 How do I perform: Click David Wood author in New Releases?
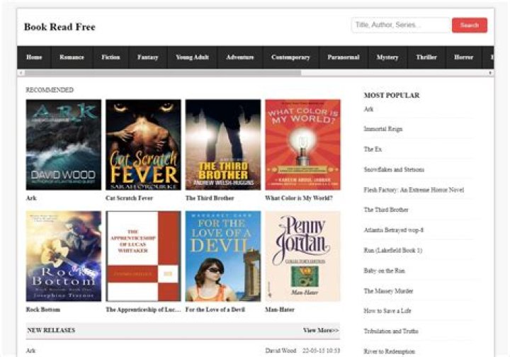pyautogui.click(x=280, y=351)
